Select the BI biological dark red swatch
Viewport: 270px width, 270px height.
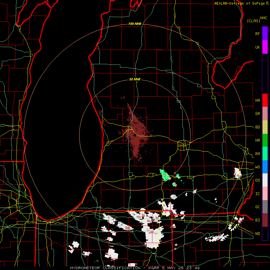265,220
